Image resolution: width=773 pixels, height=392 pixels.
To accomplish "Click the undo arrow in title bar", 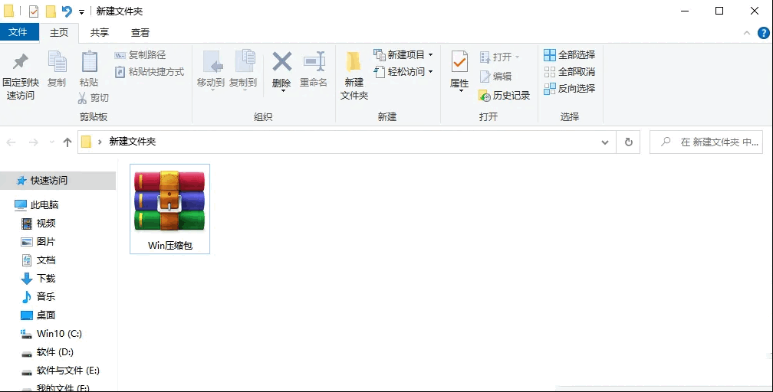I will tap(67, 11).
